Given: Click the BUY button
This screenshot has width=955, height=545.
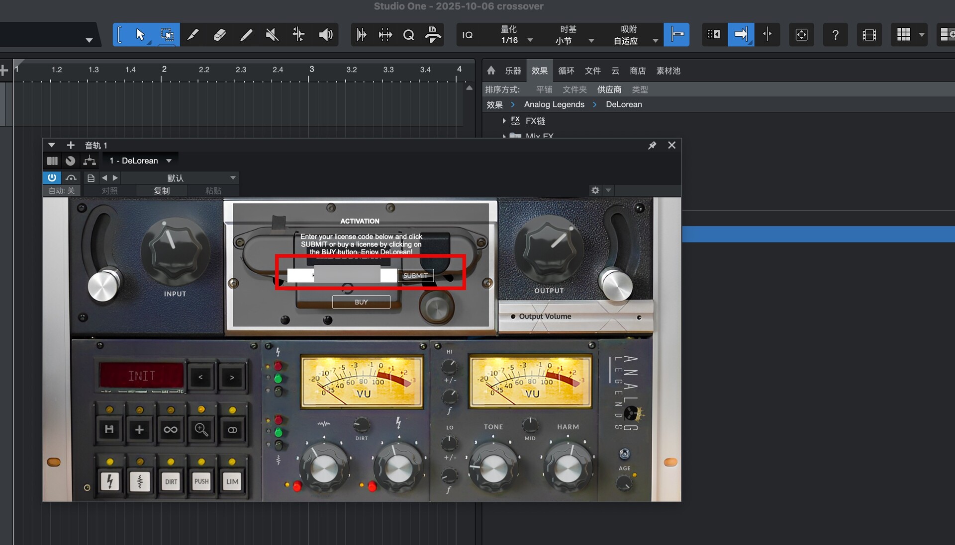Looking at the screenshot, I should tap(361, 302).
